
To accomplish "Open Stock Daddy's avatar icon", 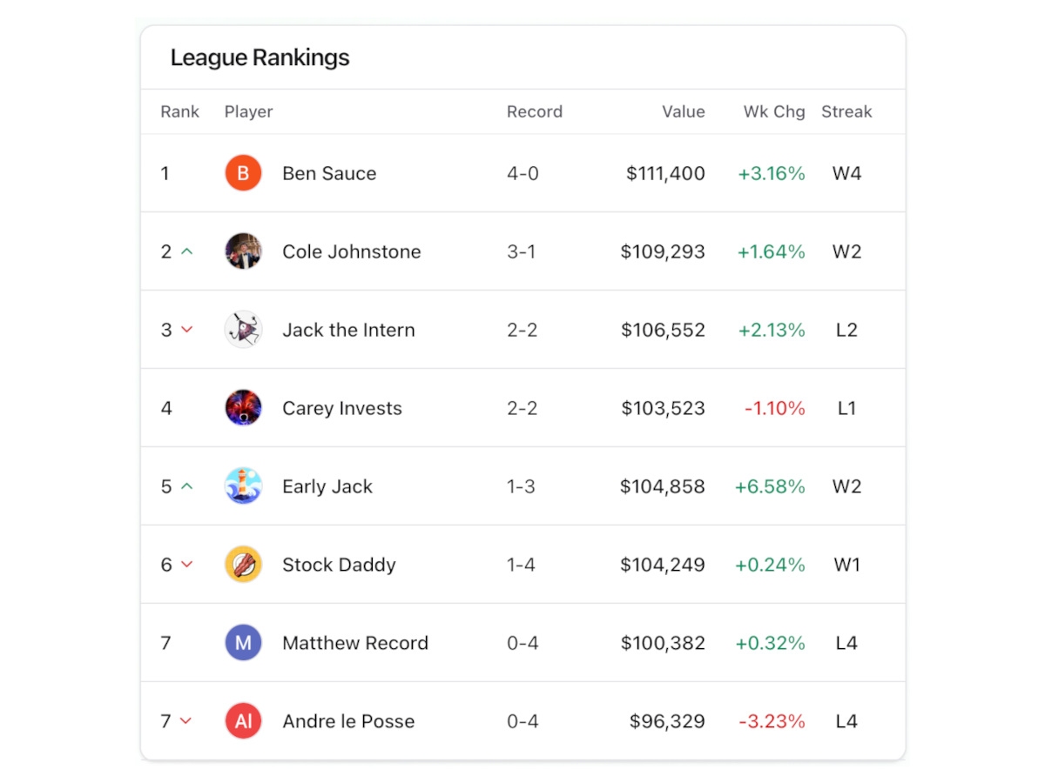I will point(243,564).
